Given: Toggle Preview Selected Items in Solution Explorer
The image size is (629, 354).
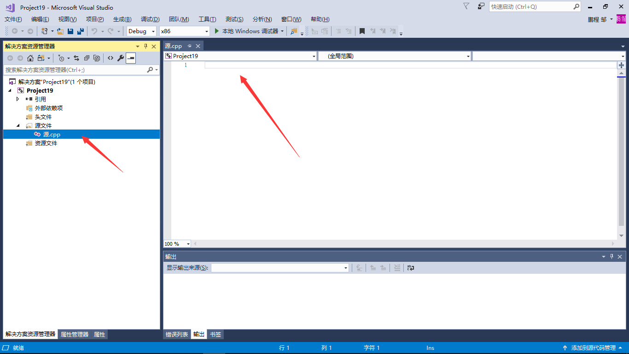Looking at the screenshot, I should 131,58.
